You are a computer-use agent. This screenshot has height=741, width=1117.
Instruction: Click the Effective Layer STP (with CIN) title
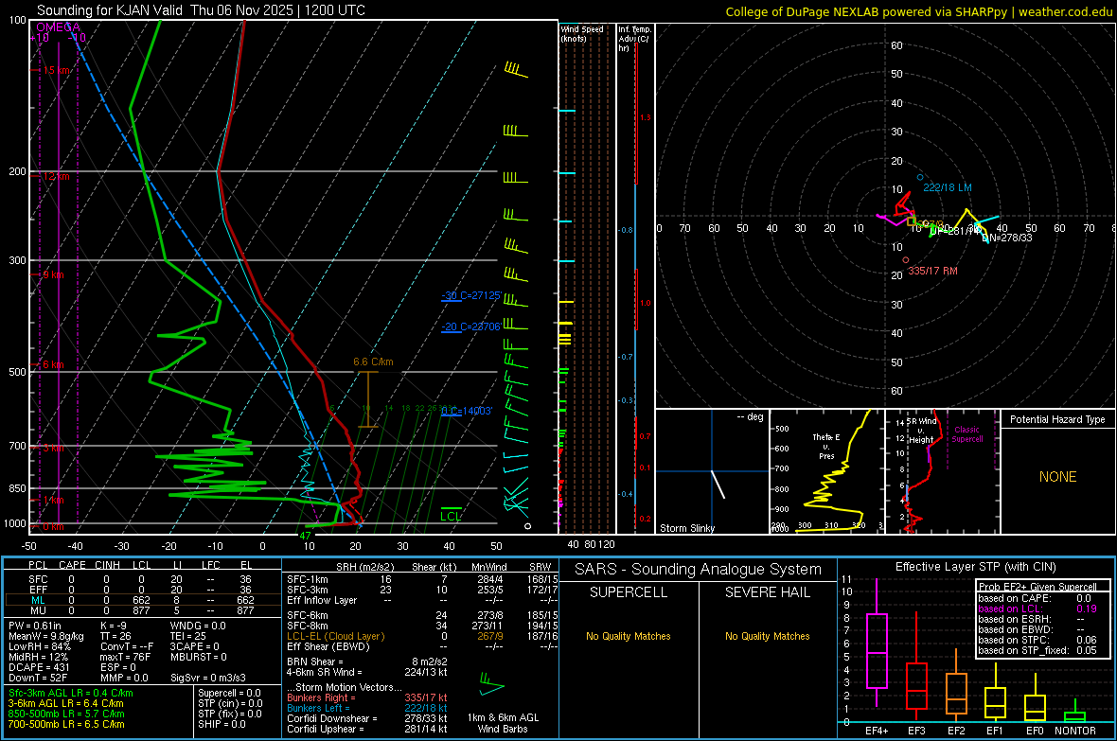point(975,567)
